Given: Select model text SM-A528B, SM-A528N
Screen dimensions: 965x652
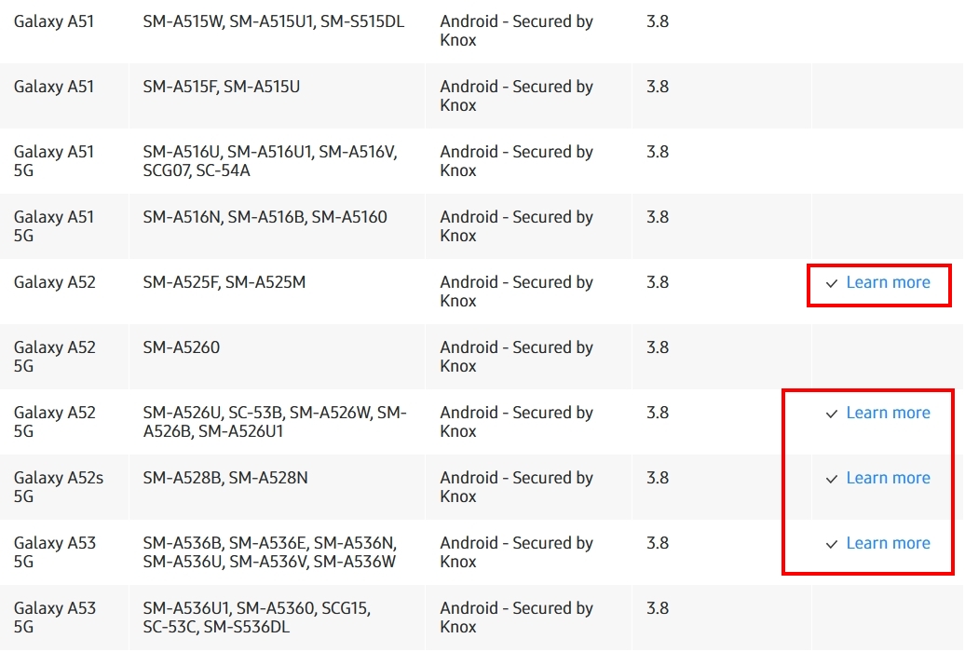Looking at the screenshot, I should pos(225,479).
